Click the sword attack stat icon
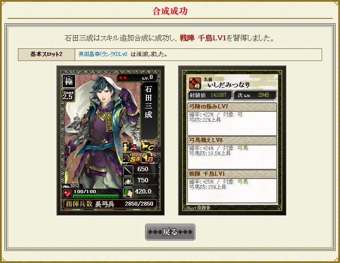This screenshot has height=263, width=340. tap(128, 170)
